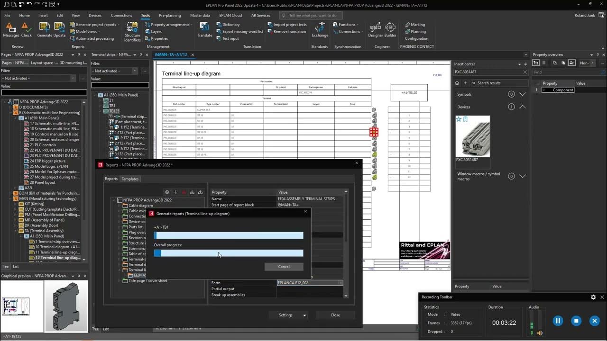Open the Functions synchronization dropdown
This screenshot has height=341, width=607.
[358, 25]
